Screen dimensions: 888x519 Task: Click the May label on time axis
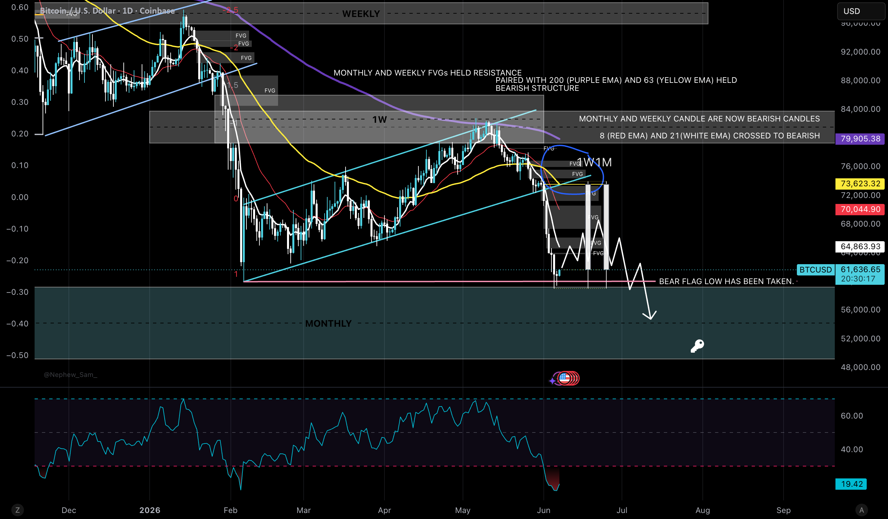[x=463, y=510]
